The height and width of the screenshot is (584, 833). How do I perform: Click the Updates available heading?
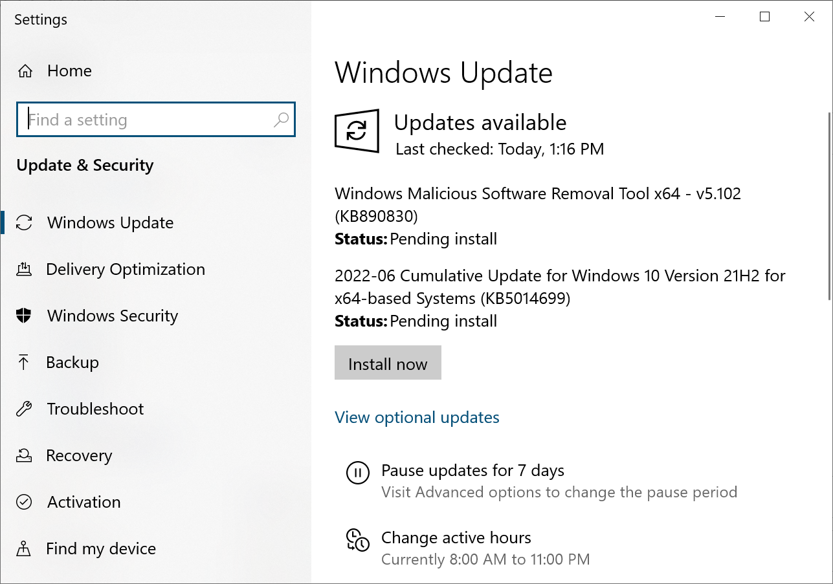coord(480,123)
